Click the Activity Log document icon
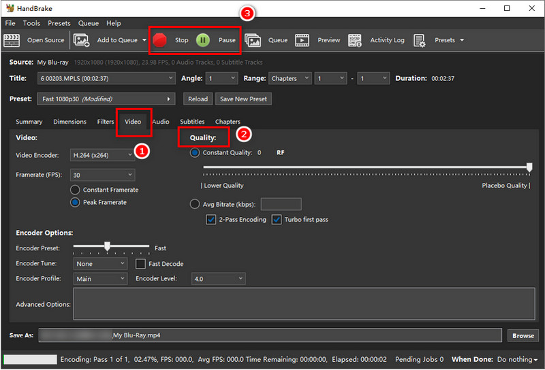This screenshot has width=545, height=370. click(x=355, y=40)
